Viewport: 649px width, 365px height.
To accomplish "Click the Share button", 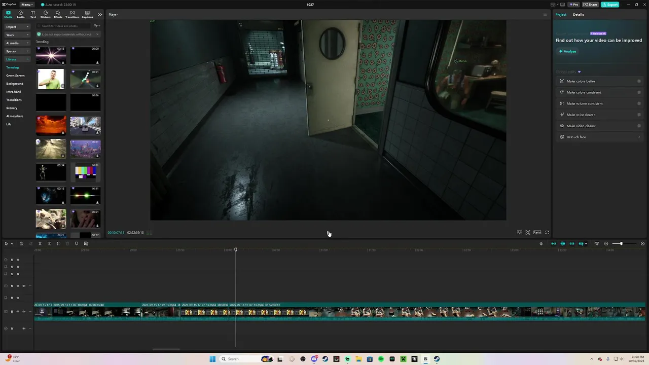I will tap(590, 5).
